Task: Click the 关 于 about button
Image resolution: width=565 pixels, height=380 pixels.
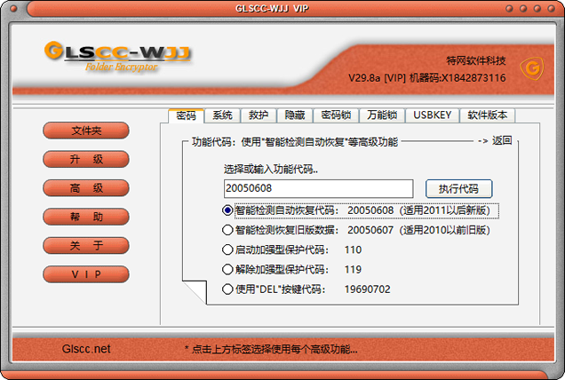Action: point(86,246)
